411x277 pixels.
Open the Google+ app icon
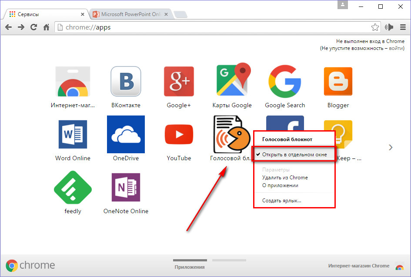(x=179, y=81)
